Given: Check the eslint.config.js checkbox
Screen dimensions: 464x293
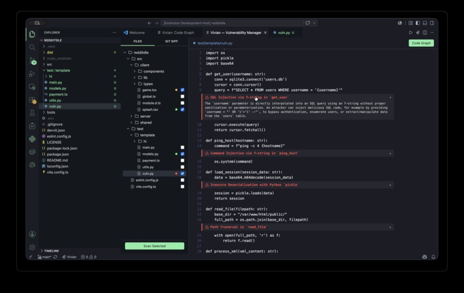Looking at the screenshot, I should point(182,180).
